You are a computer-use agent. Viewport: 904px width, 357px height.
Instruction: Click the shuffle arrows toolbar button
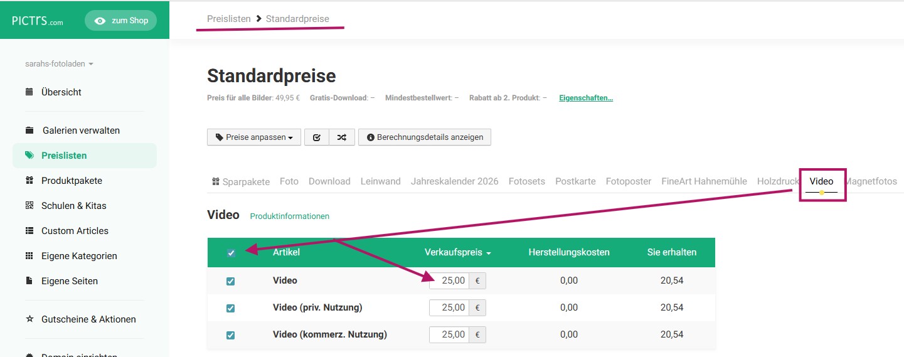342,137
